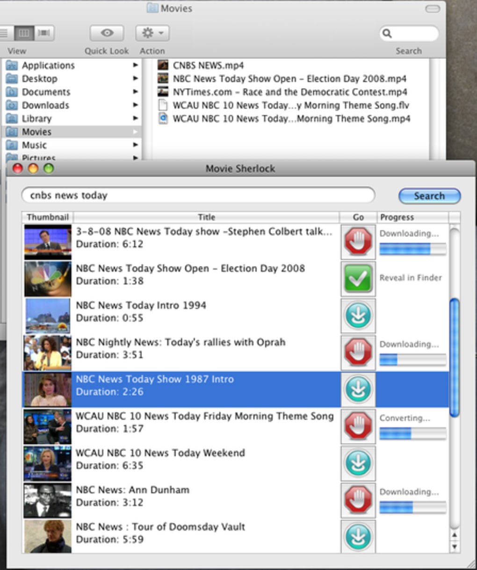Click progress bar of WCAU Friday converting

412,434
